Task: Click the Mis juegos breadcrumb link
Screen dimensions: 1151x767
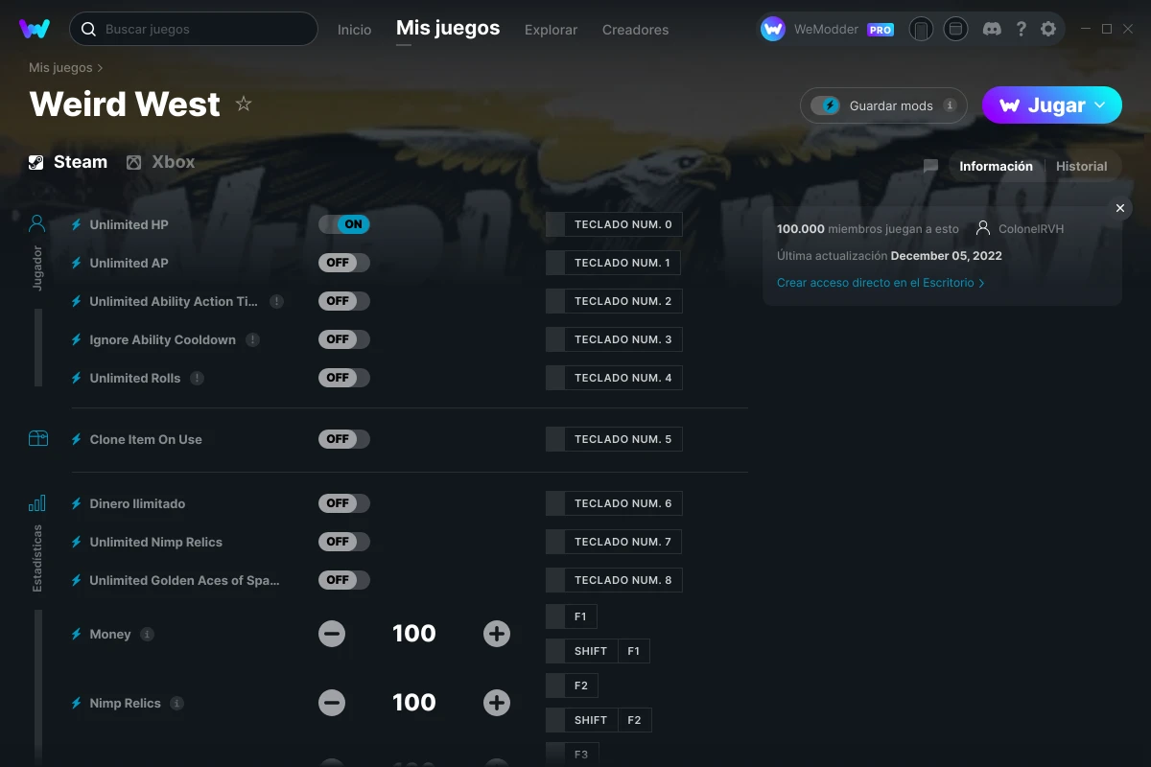Action: pos(60,68)
